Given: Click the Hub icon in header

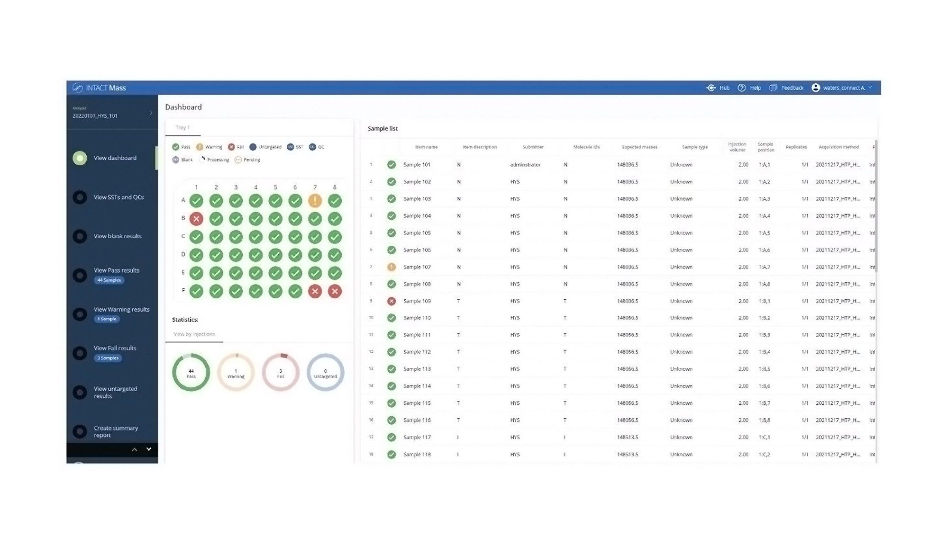Looking at the screenshot, I should (x=711, y=88).
